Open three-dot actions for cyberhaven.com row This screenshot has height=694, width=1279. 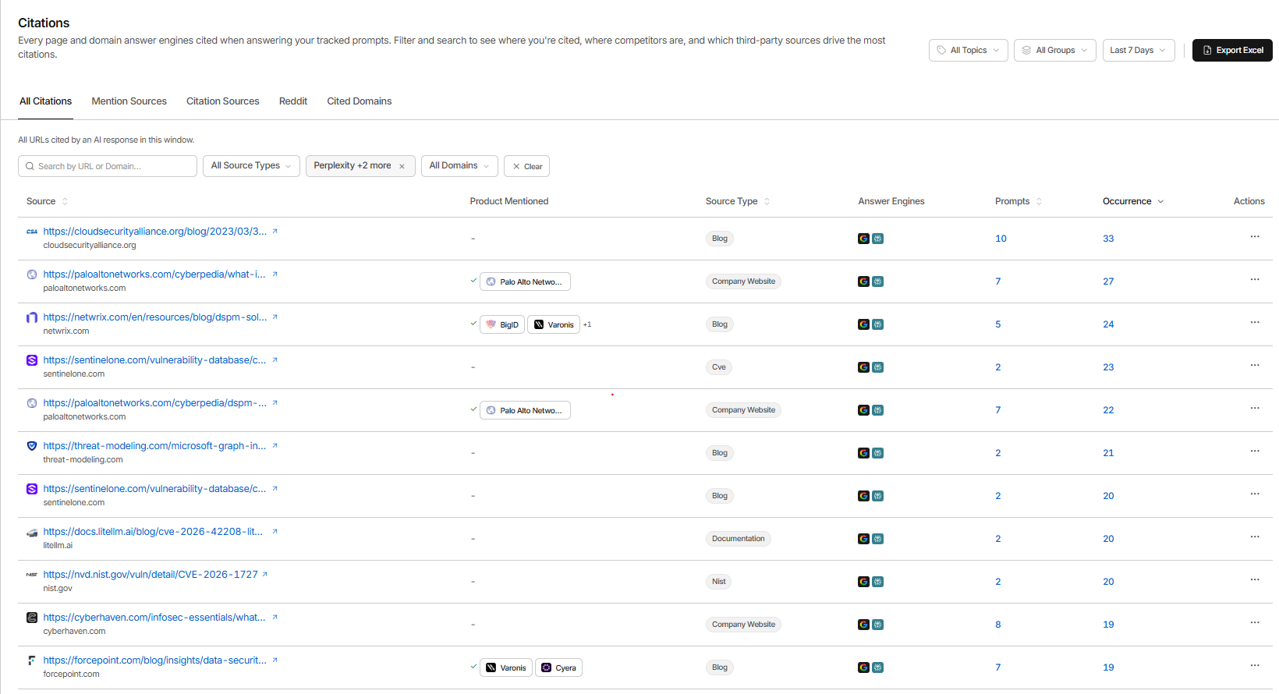[x=1255, y=622]
